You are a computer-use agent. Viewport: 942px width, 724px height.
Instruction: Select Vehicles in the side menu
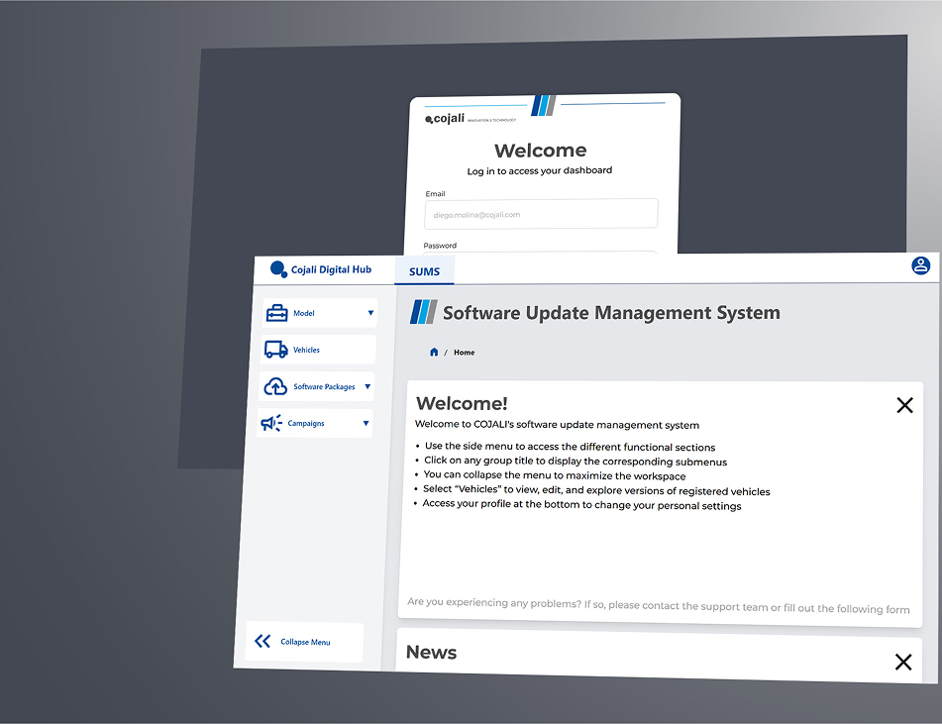tap(307, 350)
